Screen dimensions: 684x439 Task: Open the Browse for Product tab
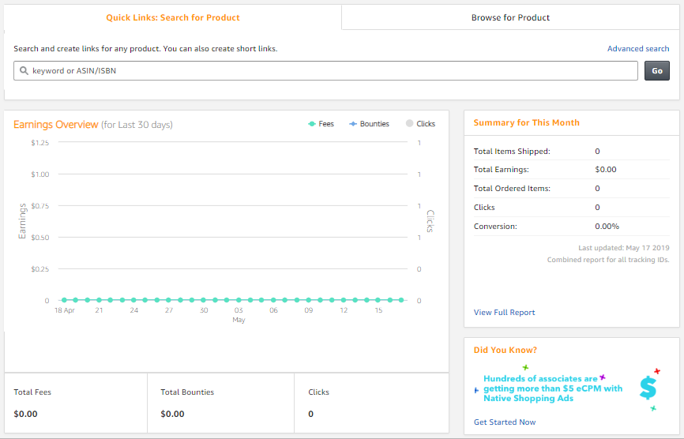(x=510, y=17)
